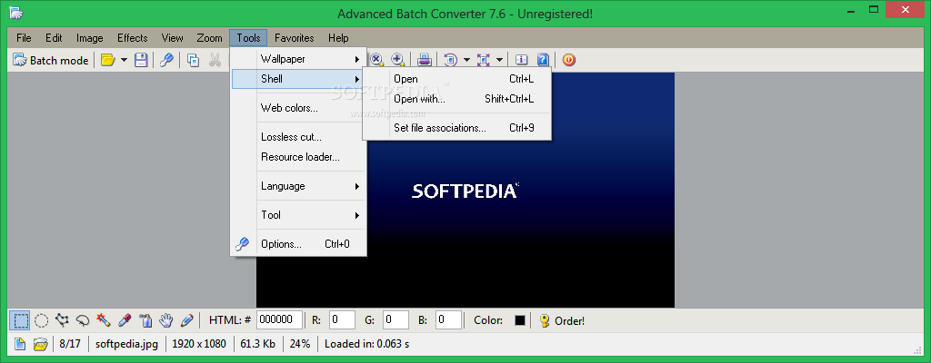The image size is (931, 363).
Task: Click the 8/17 image counter in status bar
Action: click(x=70, y=344)
